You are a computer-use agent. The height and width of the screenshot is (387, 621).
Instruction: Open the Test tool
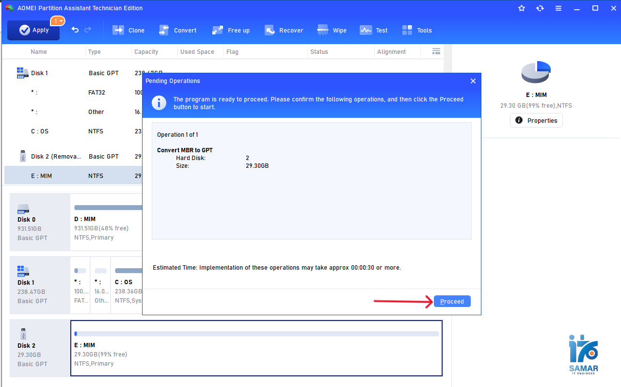[x=373, y=30]
